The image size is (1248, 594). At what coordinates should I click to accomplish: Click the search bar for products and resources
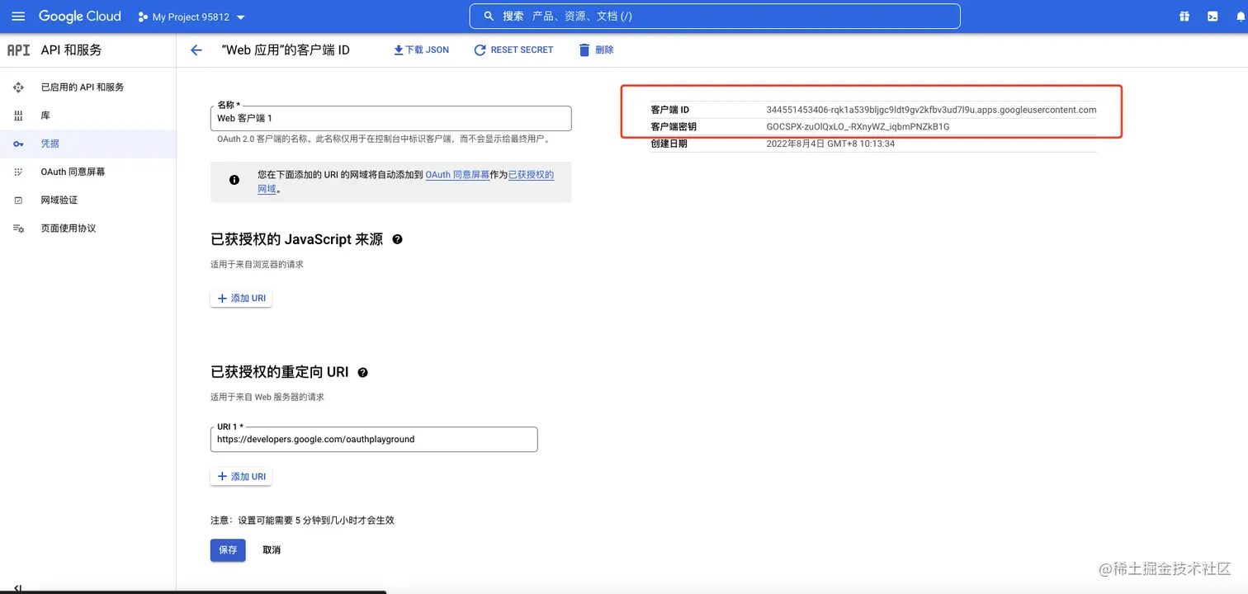click(x=715, y=16)
